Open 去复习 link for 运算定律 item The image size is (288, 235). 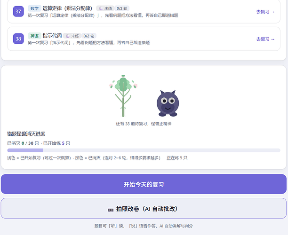tap(265, 12)
